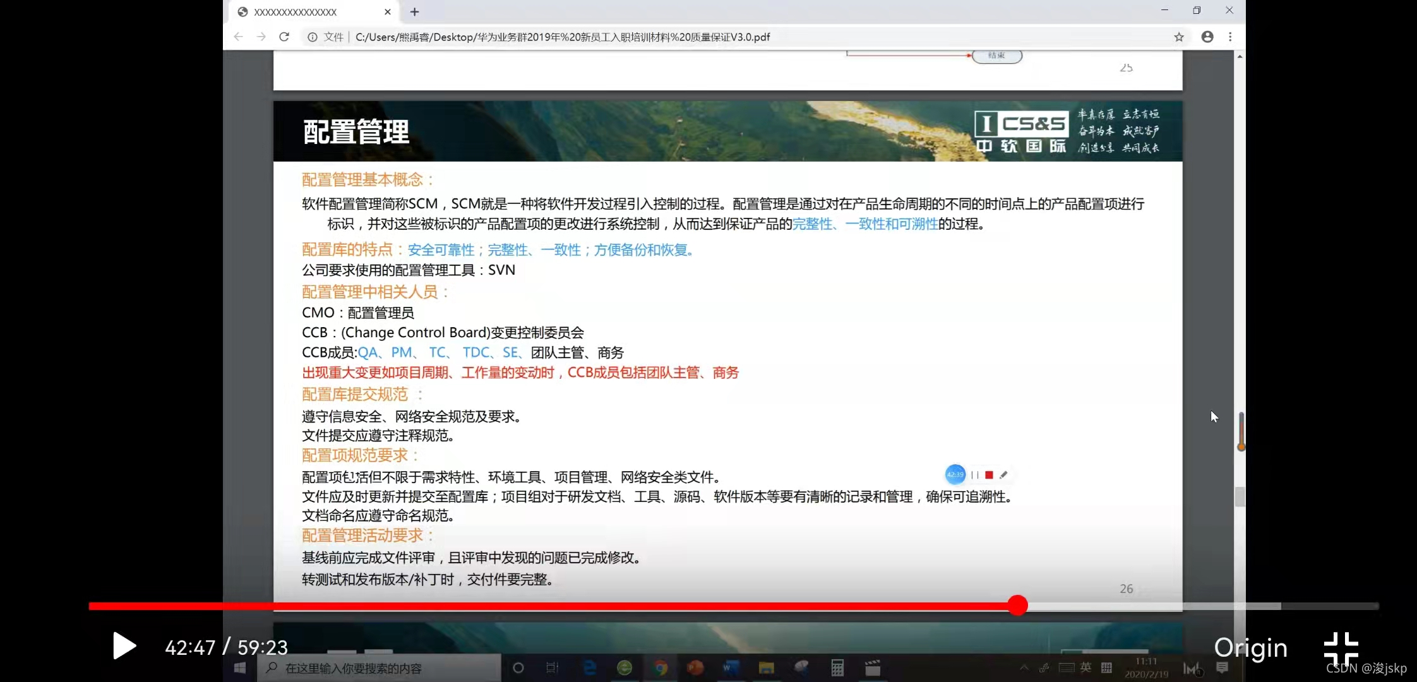Close the XXXXXXXXXXXXXXX tab
The image size is (1417, 682).
click(388, 12)
